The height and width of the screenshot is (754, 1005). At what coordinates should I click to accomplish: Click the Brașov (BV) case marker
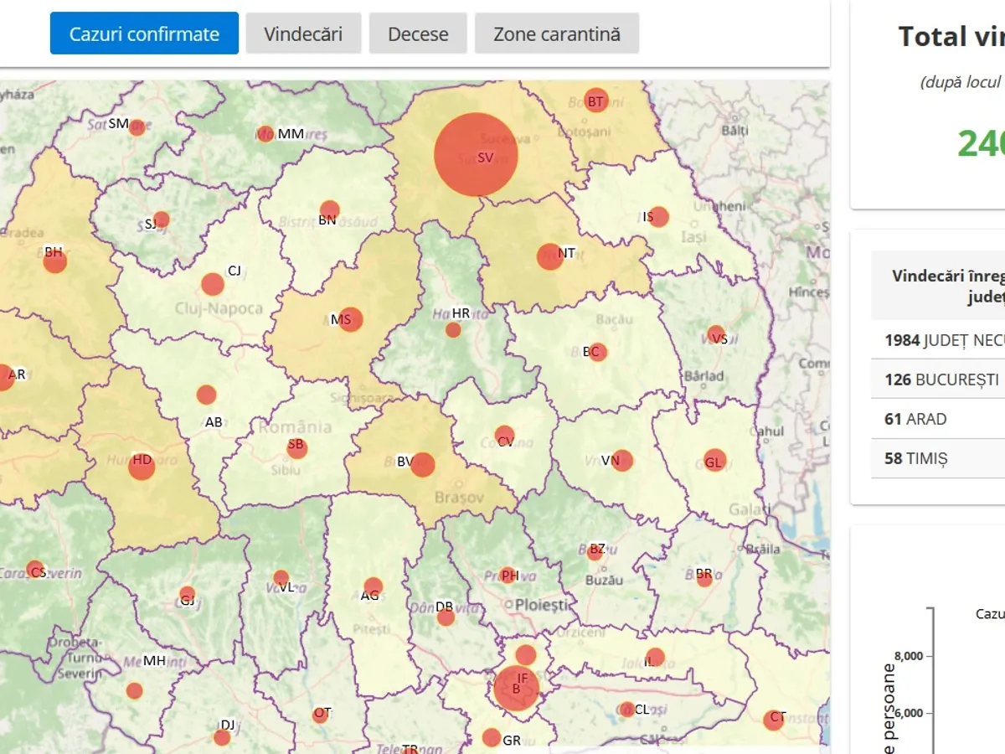tap(422, 465)
